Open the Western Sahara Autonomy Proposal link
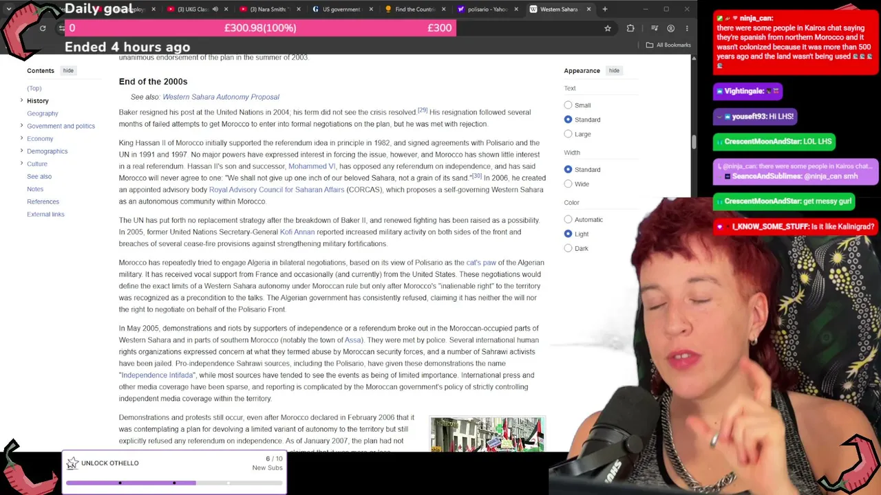This screenshot has height=495, width=881. [x=221, y=97]
